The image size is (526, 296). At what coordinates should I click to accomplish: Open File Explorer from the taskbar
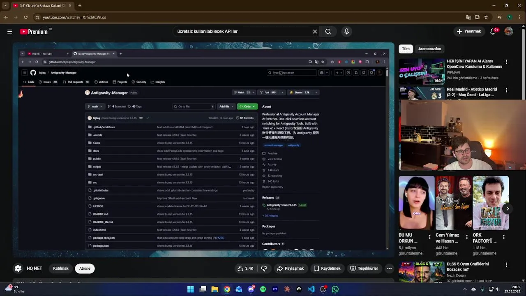tap(215, 289)
